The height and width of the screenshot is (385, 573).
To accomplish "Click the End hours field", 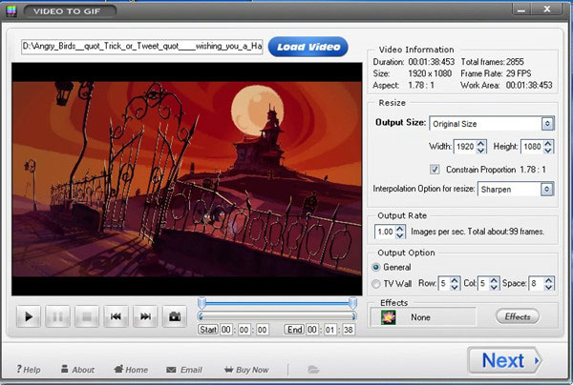I will pyautogui.click(x=312, y=330).
